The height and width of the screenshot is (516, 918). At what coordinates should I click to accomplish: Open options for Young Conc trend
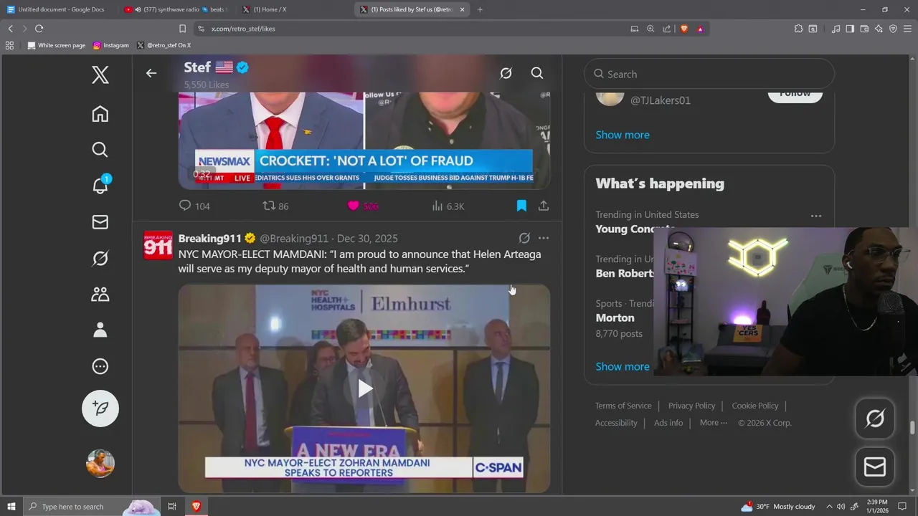click(x=816, y=216)
